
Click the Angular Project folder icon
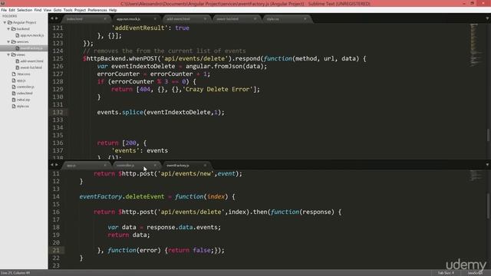[x=10, y=22]
